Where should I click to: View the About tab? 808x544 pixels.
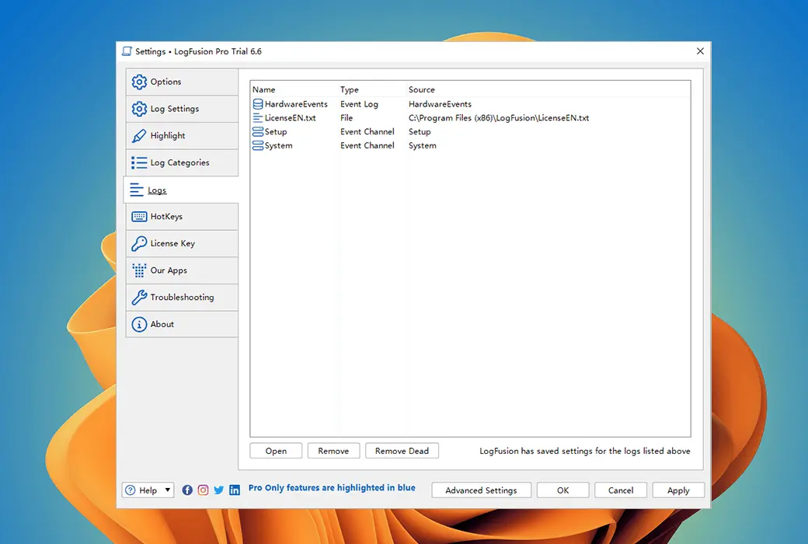pos(182,324)
